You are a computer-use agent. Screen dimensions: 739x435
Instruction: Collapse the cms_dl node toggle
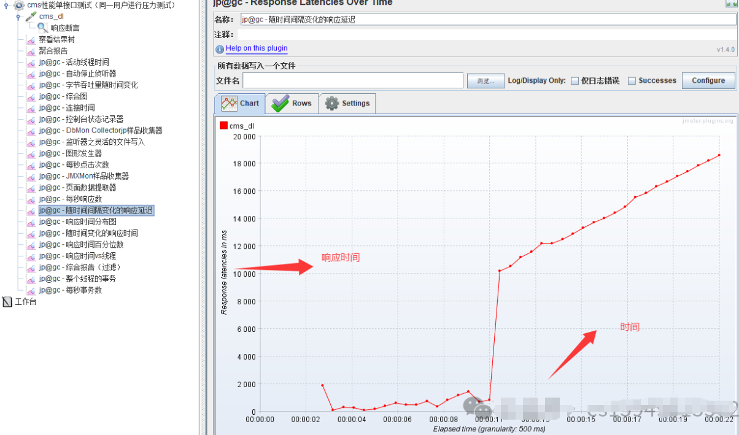pos(18,17)
